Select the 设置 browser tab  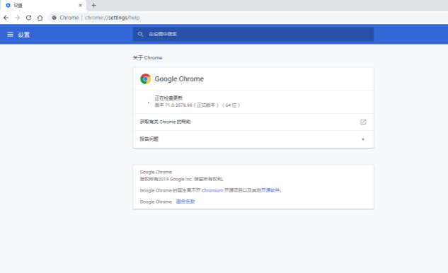pyautogui.click(x=43, y=6)
